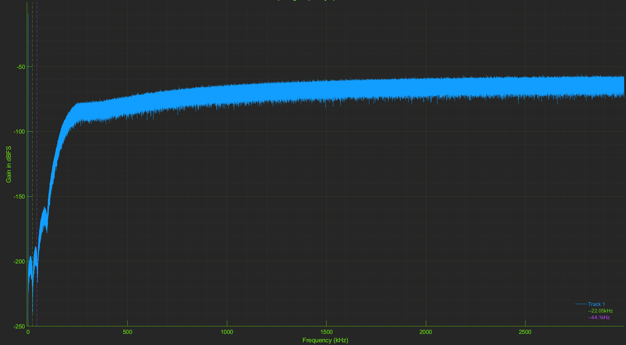Click the -100 y-axis tick label
The image size is (626, 345).
pyautogui.click(x=19, y=132)
